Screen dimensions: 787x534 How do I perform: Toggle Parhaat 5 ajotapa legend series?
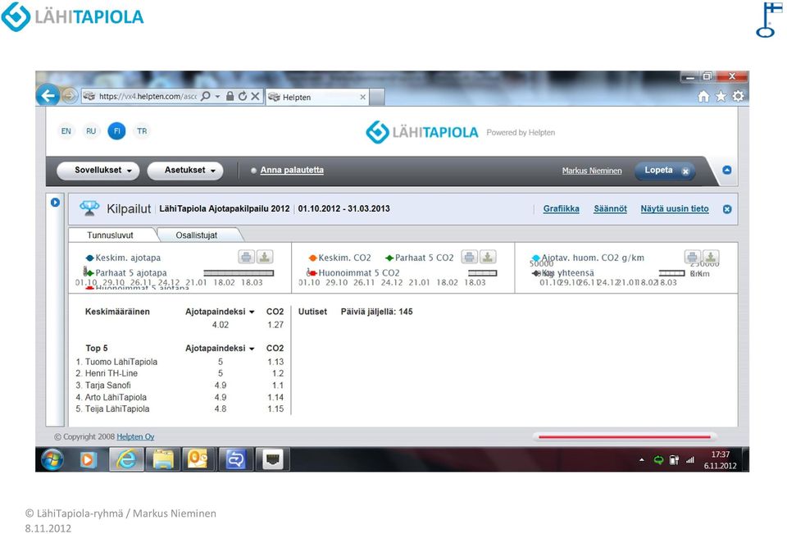[x=125, y=273]
